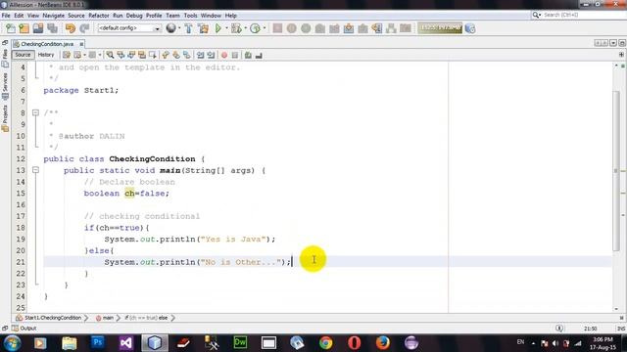The image size is (627, 352).
Task: Open Google Chrome from the taskbar
Action: coord(325,342)
